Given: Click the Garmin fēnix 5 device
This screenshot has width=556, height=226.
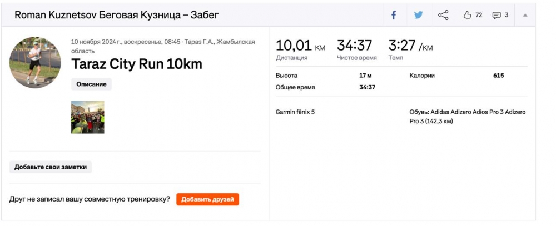Looking at the screenshot, I should pos(295,112).
